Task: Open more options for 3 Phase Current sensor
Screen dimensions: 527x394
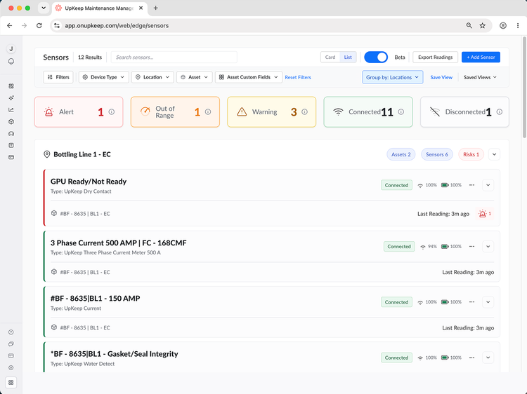Action: pos(472,246)
